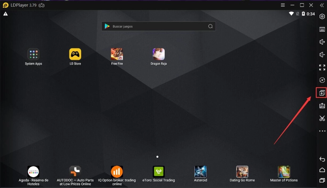Click the 0:34 clock in status bar
The image size is (327, 188).
point(310,14)
